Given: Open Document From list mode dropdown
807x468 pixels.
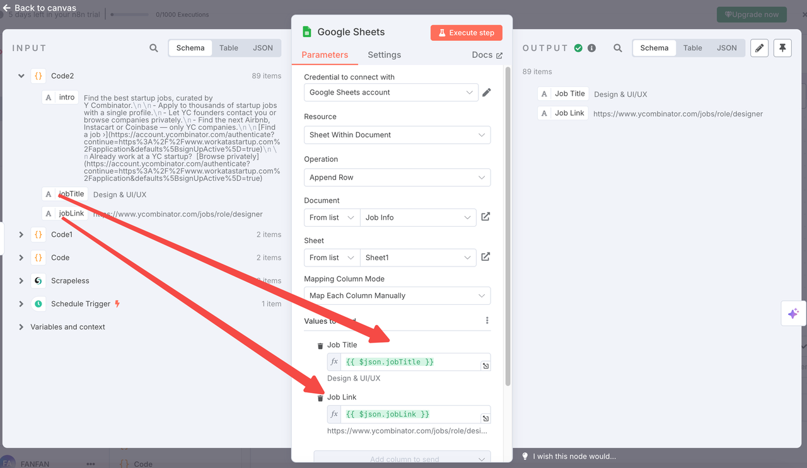Looking at the screenshot, I should point(332,217).
